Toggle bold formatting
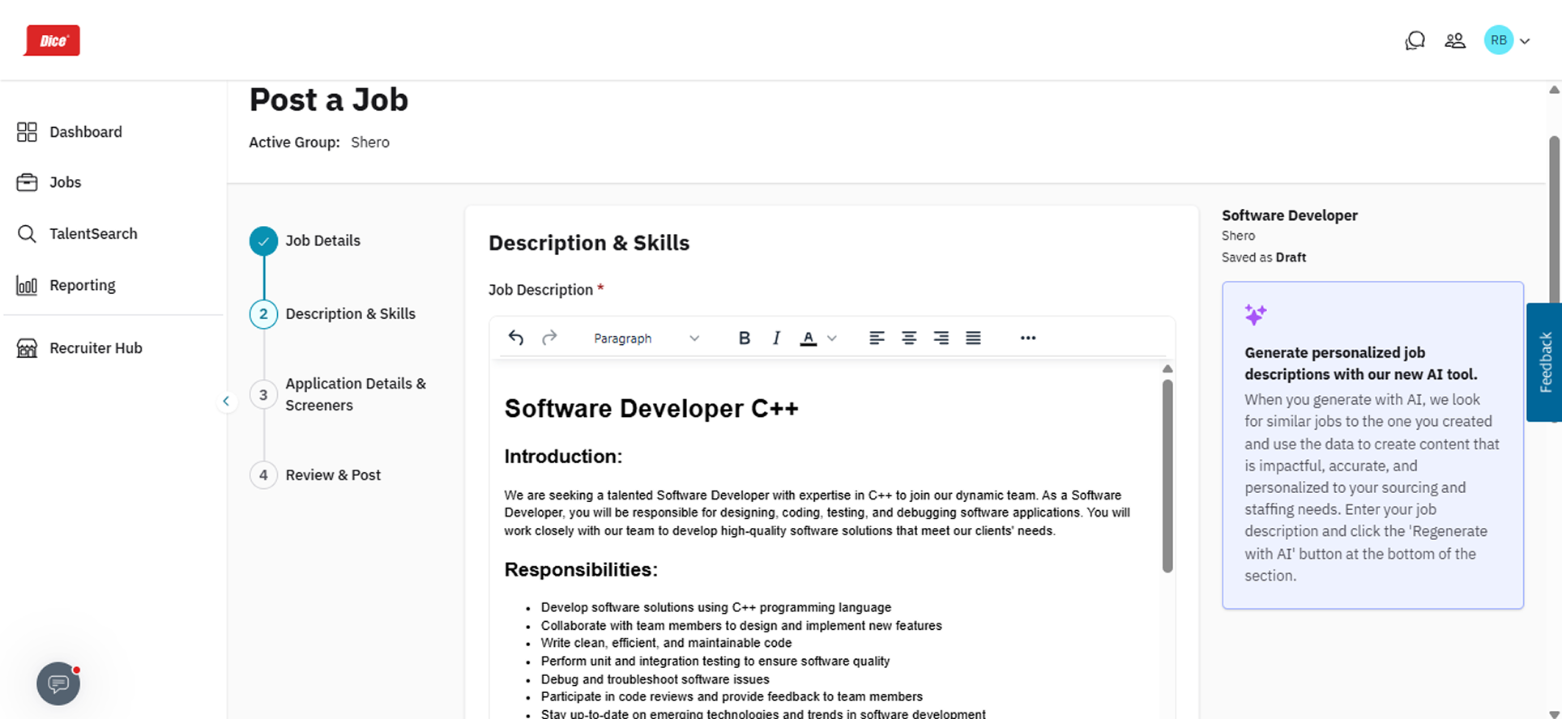 tap(744, 338)
